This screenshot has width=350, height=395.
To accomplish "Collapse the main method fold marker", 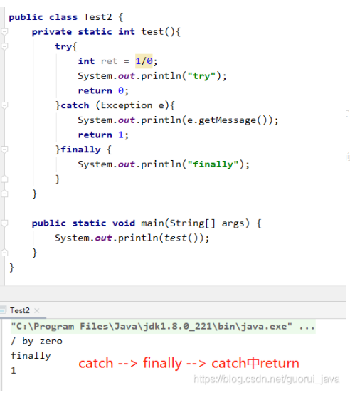I will point(4,223).
